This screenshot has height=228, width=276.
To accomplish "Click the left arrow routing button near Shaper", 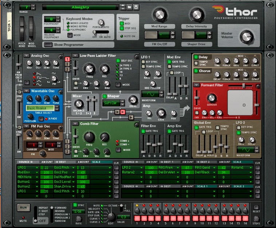I will 117,112.
